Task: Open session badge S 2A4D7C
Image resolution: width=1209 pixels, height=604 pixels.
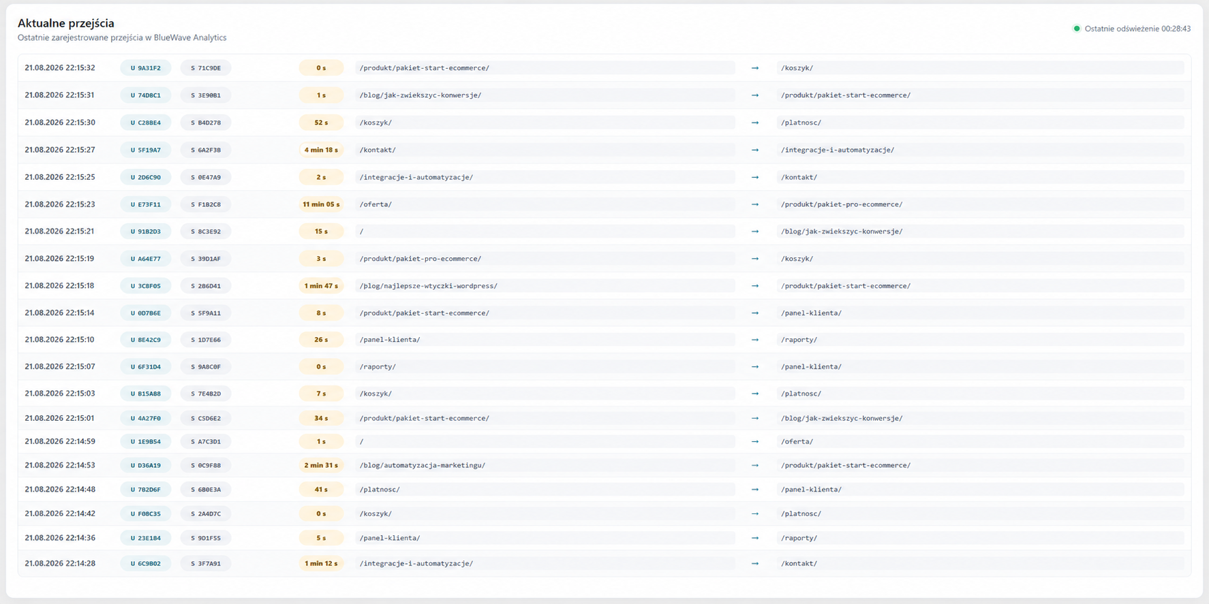Action: 206,514
